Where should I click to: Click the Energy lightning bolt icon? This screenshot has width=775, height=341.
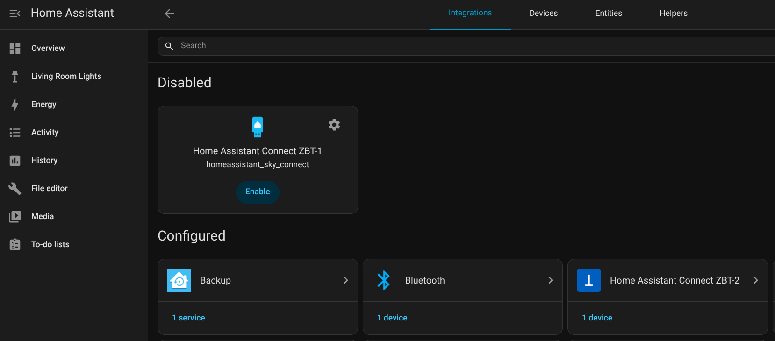15,104
